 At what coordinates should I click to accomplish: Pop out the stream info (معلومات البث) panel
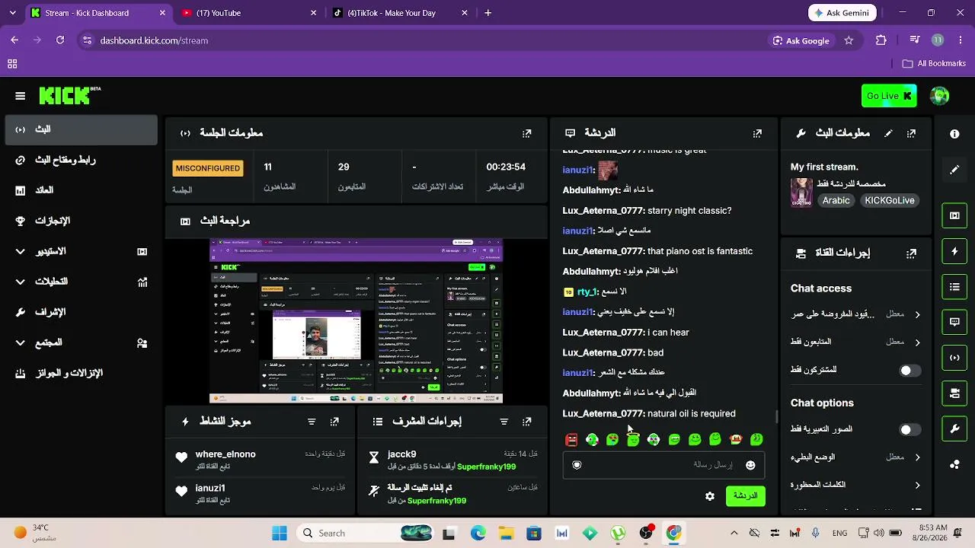click(x=911, y=133)
